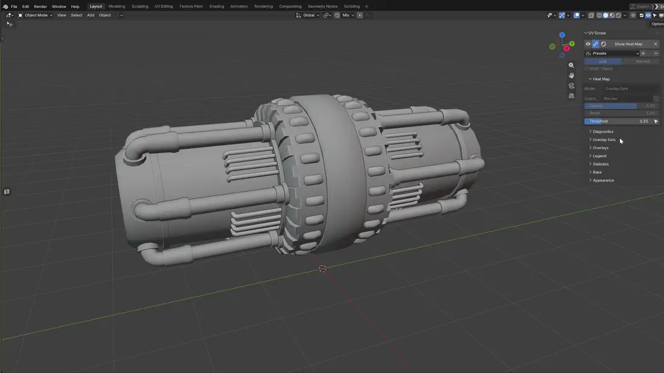Click the zoom magnifier icon in viewport
The image size is (664, 373).
571,66
